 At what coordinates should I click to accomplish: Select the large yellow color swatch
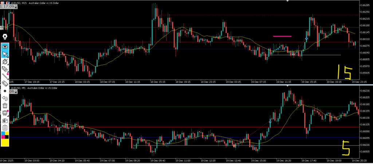(x=5, y=143)
